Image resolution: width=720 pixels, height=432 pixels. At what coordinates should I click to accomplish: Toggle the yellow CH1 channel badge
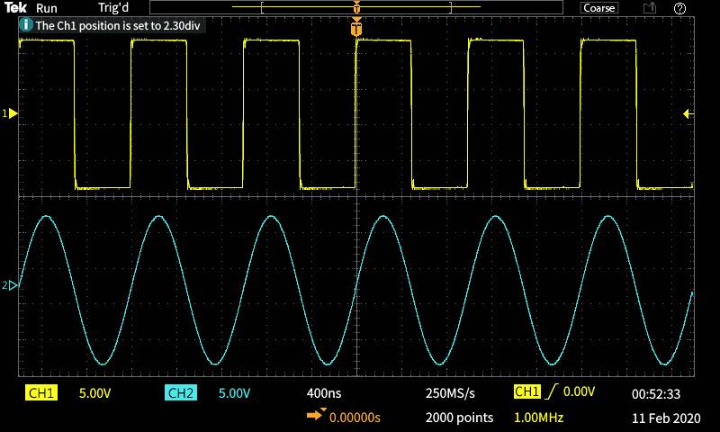tap(42, 393)
